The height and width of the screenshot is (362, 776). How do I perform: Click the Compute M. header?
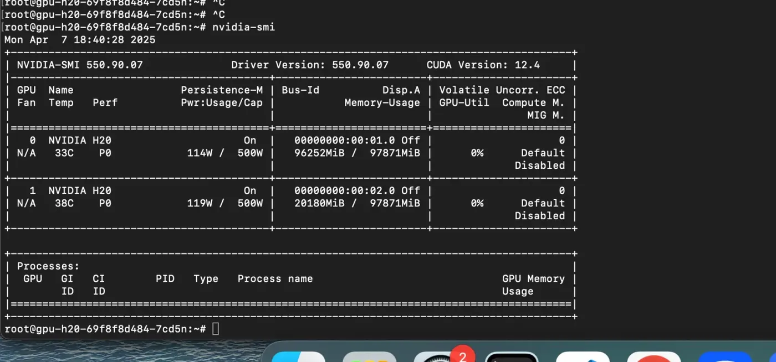[x=533, y=102]
